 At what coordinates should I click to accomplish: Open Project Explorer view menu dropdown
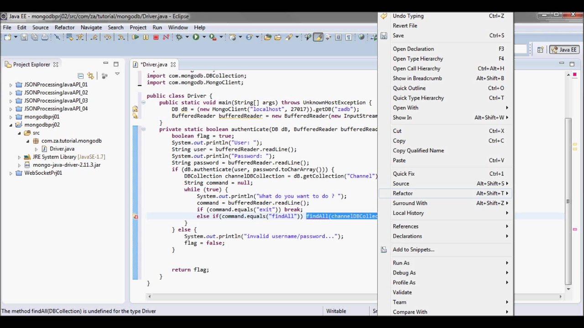point(117,74)
